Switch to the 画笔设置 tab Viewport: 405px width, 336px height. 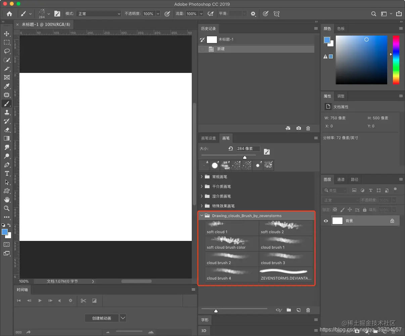[x=209, y=138]
